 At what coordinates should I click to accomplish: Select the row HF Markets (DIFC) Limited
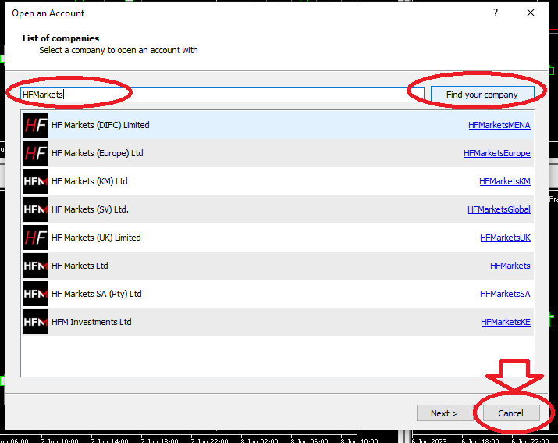pyautogui.click(x=278, y=125)
